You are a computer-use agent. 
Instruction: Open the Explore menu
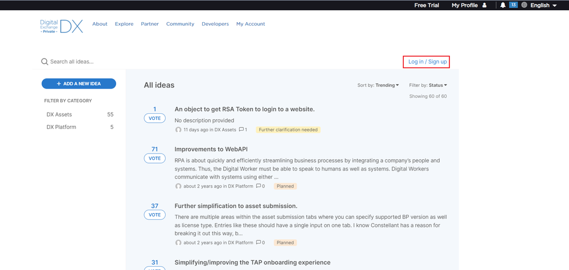point(124,24)
